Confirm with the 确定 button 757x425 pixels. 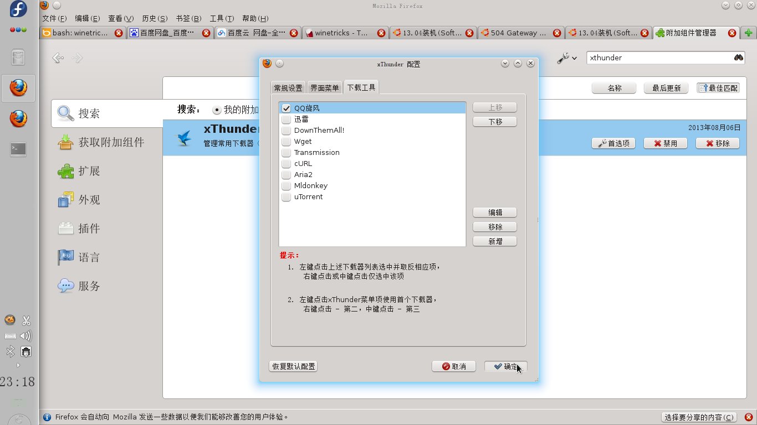click(506, 366)
